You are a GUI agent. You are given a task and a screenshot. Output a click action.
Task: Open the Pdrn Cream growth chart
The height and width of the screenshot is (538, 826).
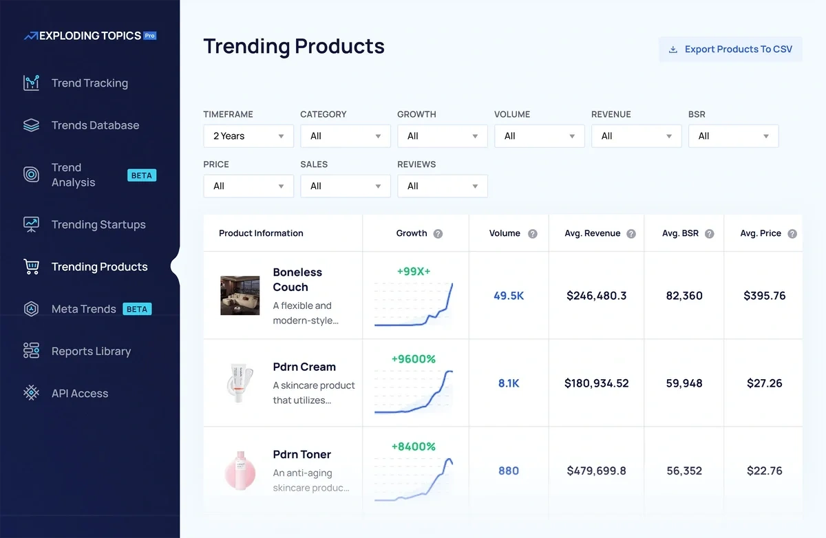tap(415, 389)
